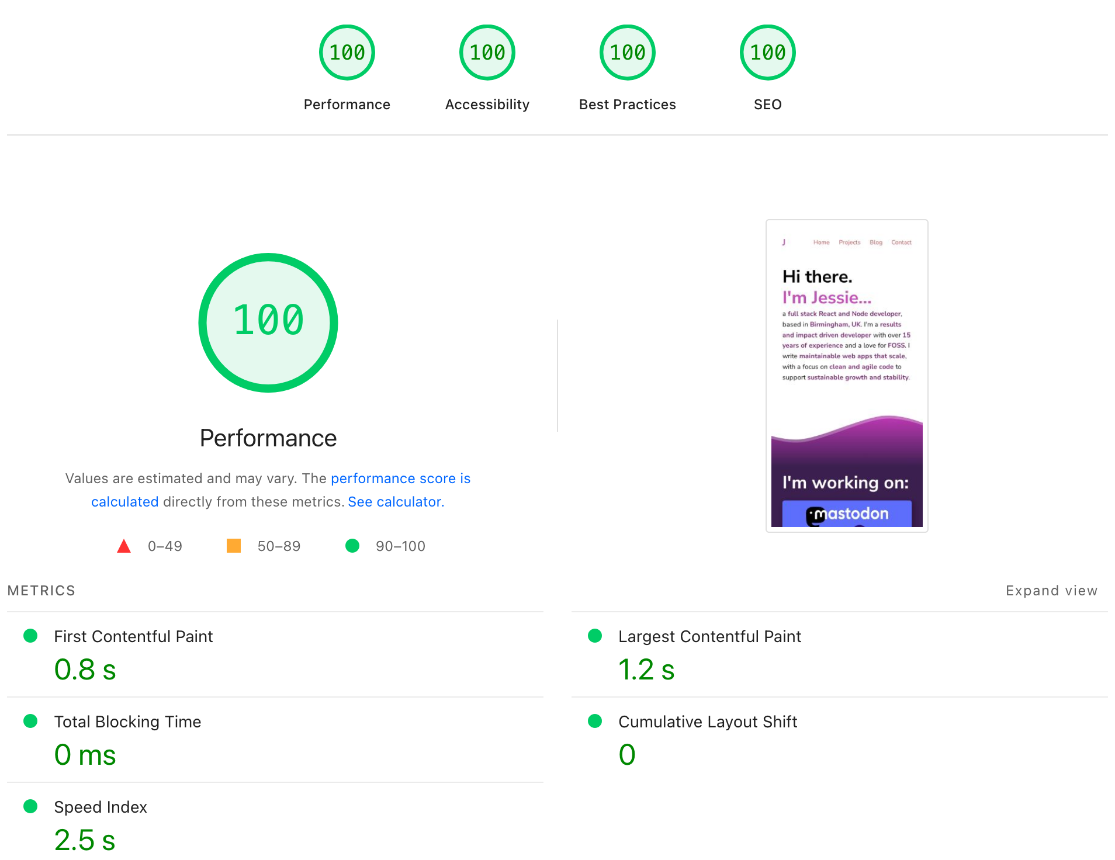
Task: Click the green dot beside Speed Index
Action: point(30,807)
